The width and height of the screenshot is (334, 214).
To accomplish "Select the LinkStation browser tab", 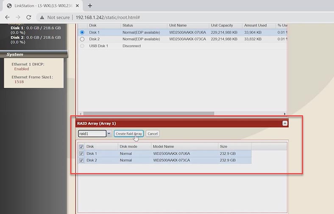I will click(42, 6).
